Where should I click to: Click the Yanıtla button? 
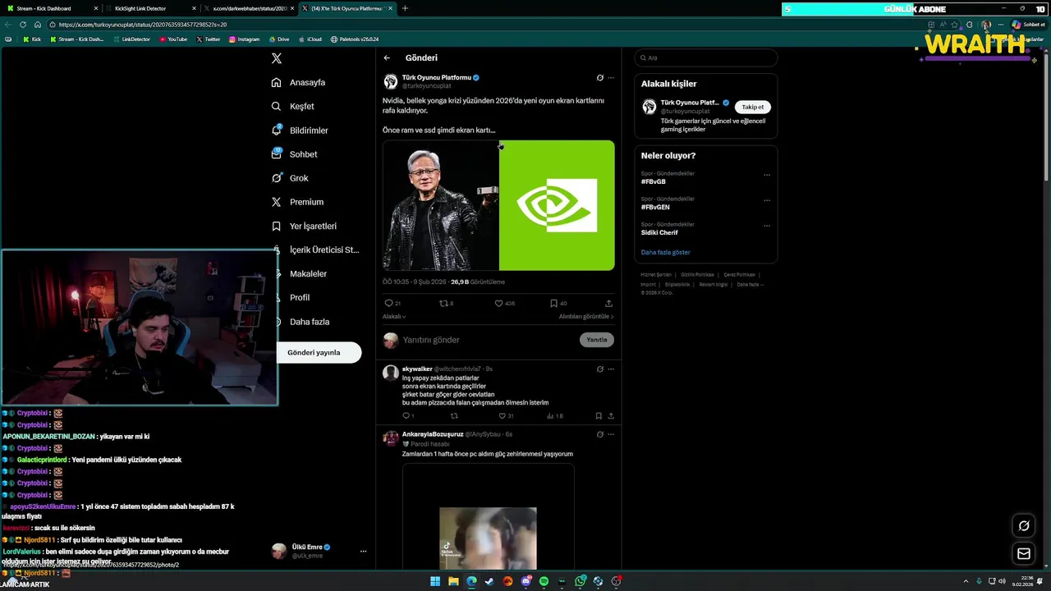click(x=597, y=340)
